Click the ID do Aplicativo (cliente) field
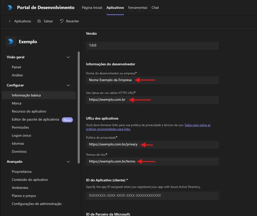This screenshot has height=216, width=257. 152,196
